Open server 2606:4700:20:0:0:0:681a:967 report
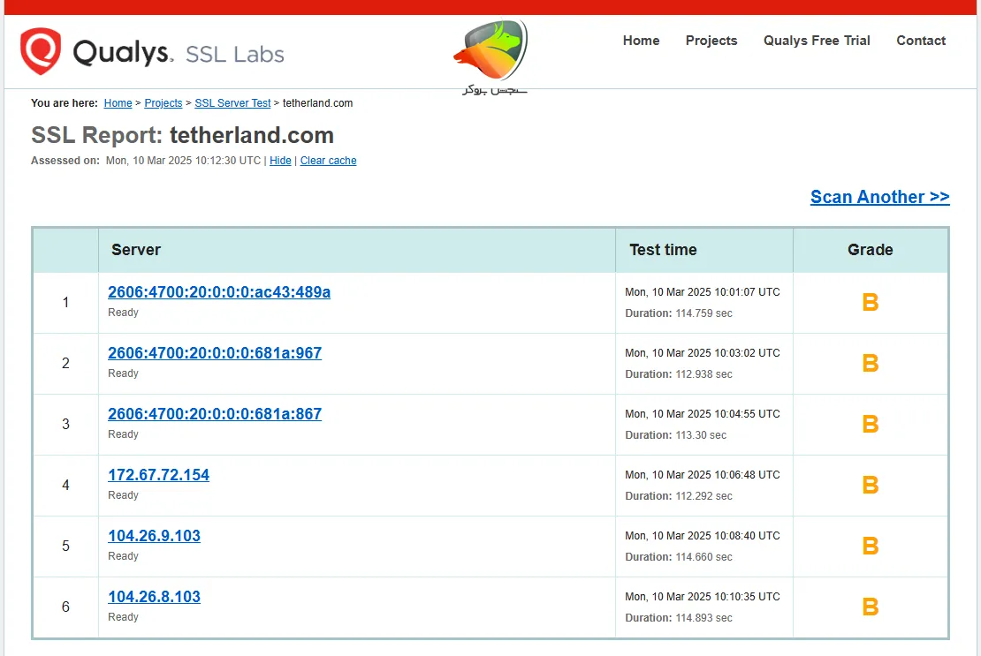 tap(215, 353)
